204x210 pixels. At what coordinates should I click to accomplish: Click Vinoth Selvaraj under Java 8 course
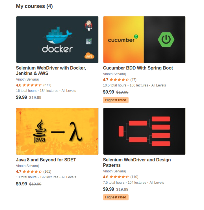[x=27, y=166]
